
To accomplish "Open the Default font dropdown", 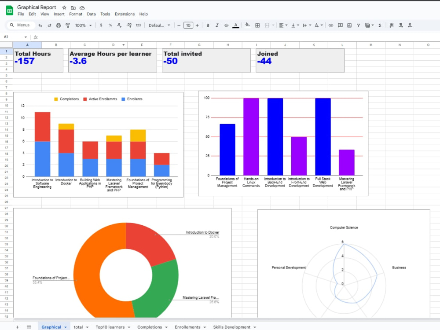I will pos(159,25).
